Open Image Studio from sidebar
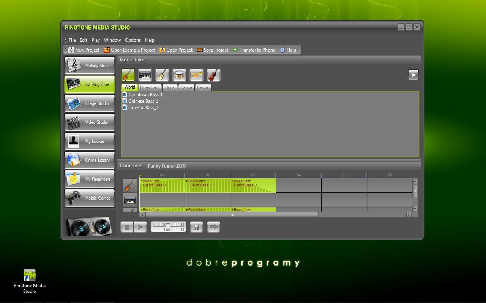486x303 pixels. [x=90, y=103]
